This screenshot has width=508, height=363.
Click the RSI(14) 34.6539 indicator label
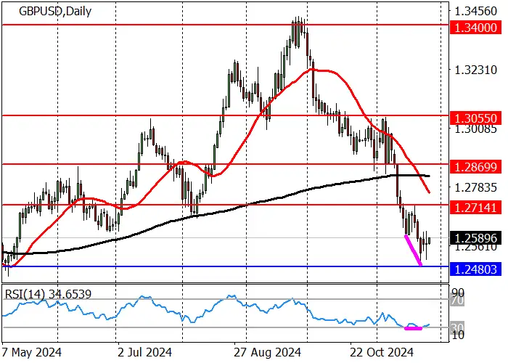click(x=49, y=294)
